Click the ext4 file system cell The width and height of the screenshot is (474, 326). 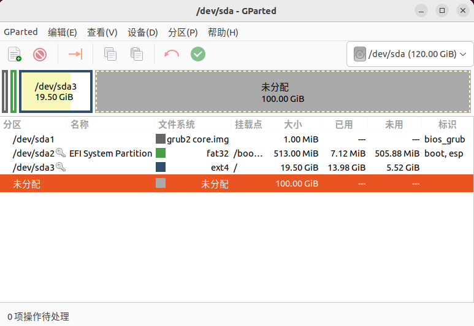pyautogui.click(x=220, y=168)
